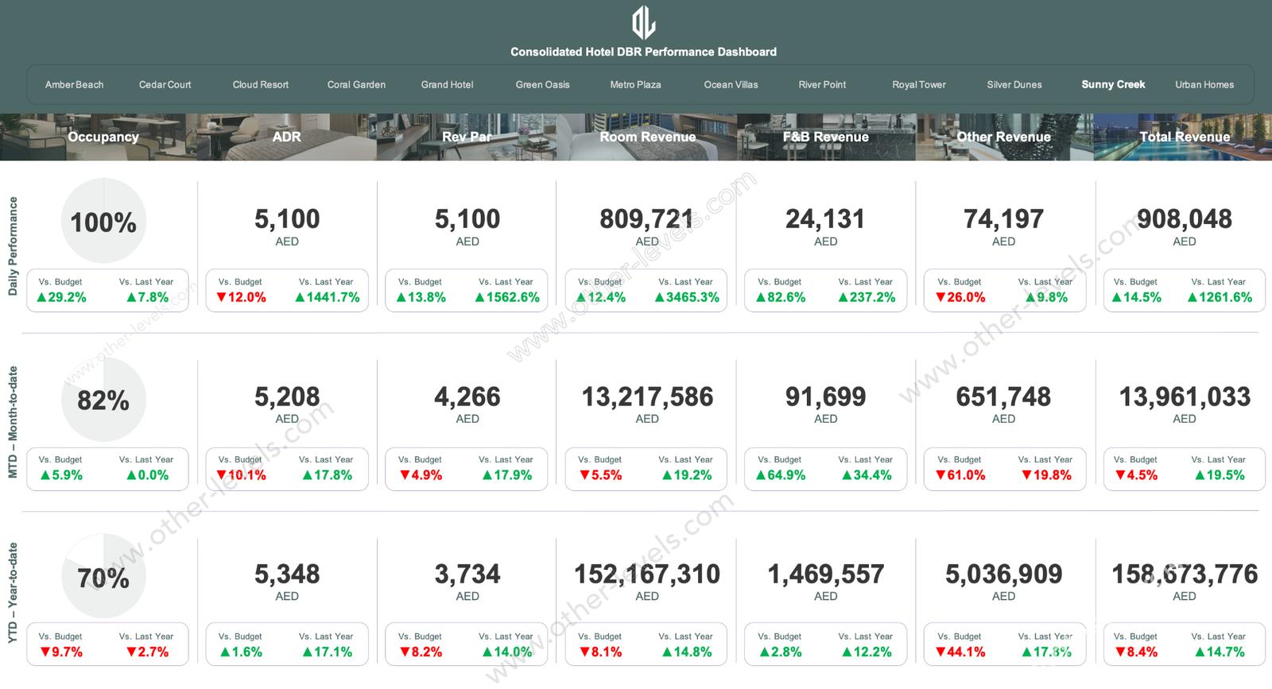This screenshot has height=689, width=1272.
Task: Switch to Royal Tower hotel
Action: click(919, 85)
